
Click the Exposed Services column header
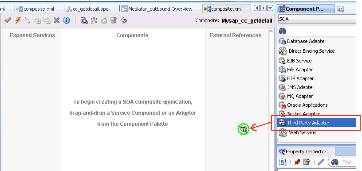point(32,35)
